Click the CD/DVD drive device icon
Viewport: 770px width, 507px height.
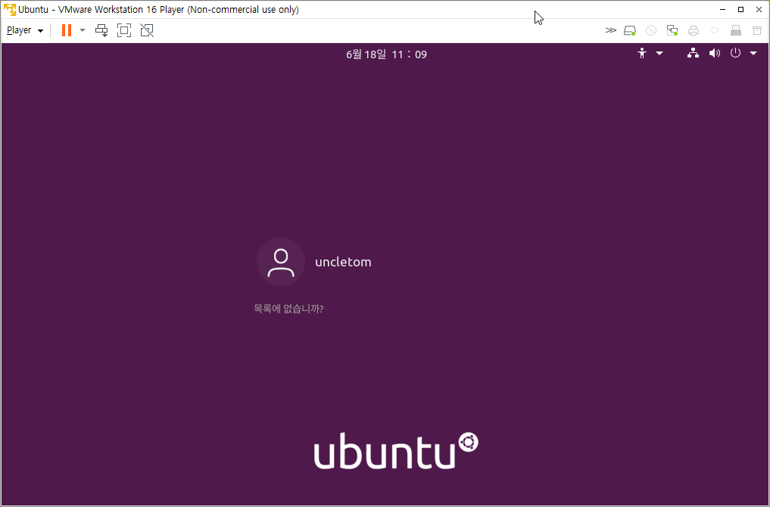click(x=651, y=31)
